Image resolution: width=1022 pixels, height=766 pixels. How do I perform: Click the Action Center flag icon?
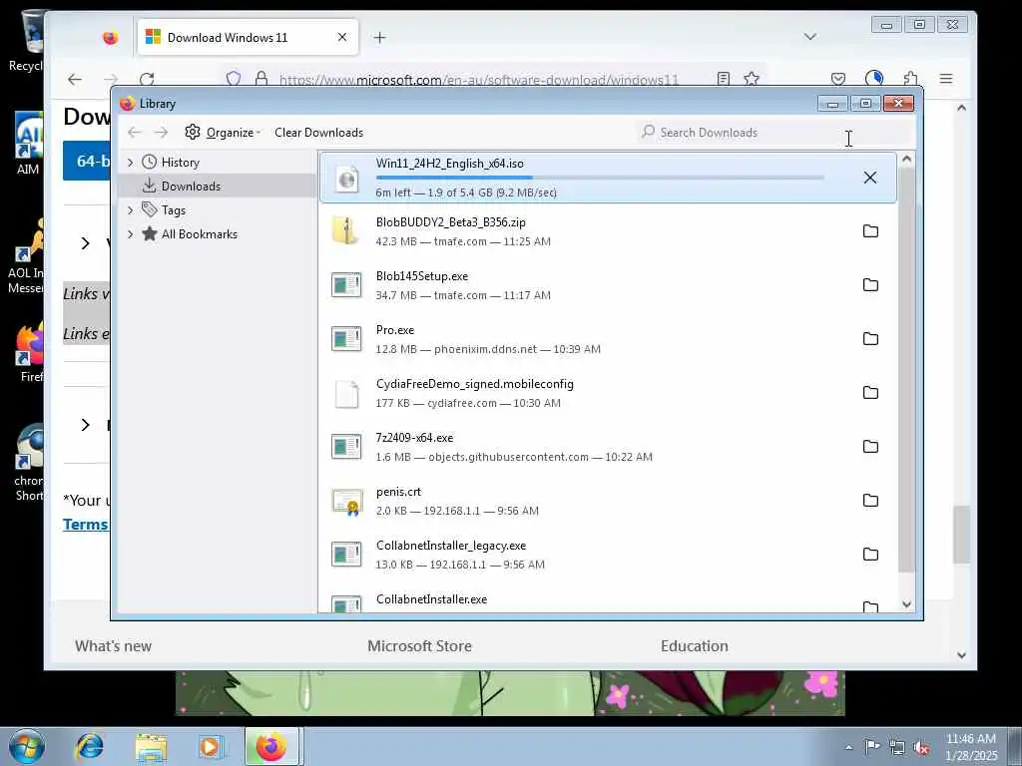pos(872,747)
